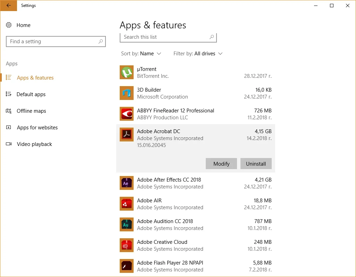Click the Adobe Creative Cloud icon
The height and width of the screenshot is (277, 356).
(x=126, y=245)
